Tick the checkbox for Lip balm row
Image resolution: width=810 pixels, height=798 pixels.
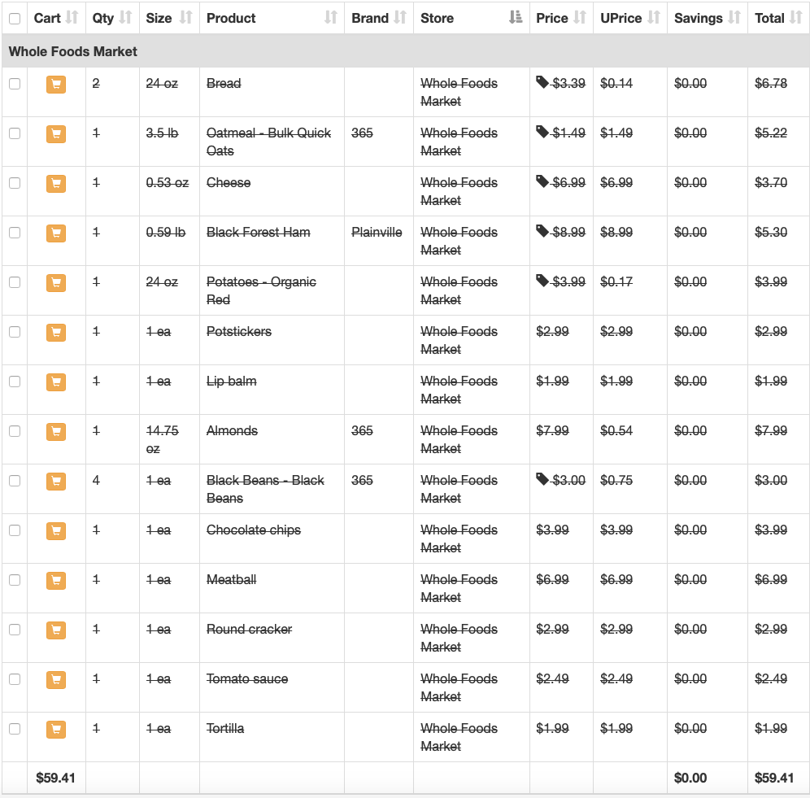[15, 382]
